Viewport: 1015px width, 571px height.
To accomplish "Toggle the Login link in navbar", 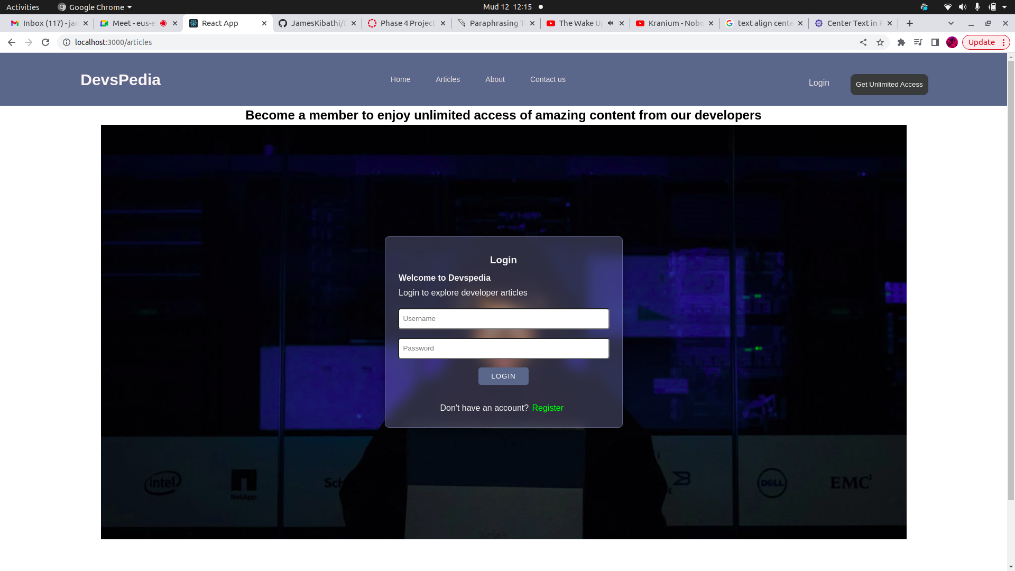I will pyautogui.click(x=819, y=82).
